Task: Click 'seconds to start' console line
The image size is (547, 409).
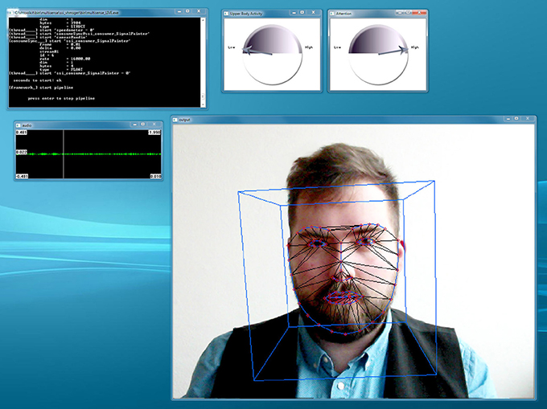Action: (x=37, y=80)
